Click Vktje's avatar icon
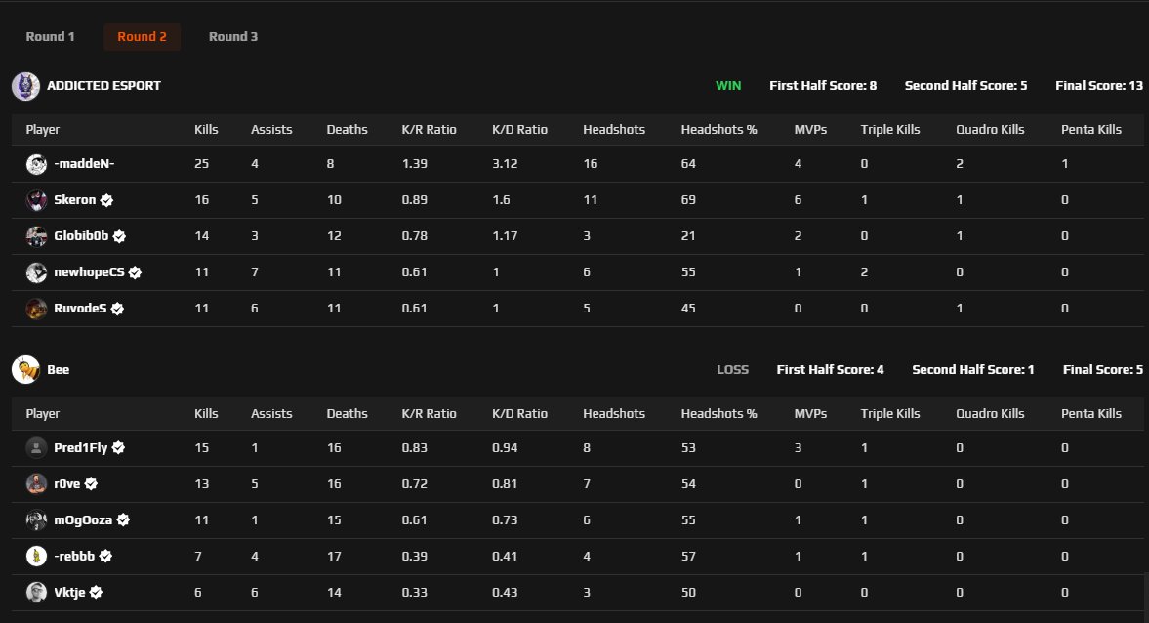The width and height of the screenshot is (1149, 623). pos(37,592)
